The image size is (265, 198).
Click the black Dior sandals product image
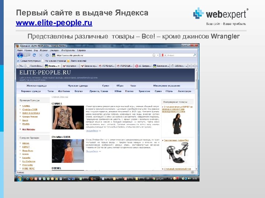[177, 153]
